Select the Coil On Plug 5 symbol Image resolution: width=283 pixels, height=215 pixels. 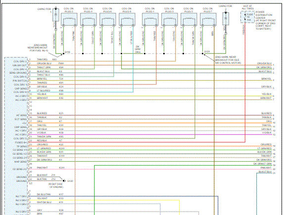pyautogui.click(x=189, y=19)
